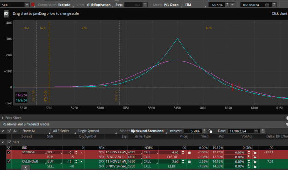Click the Delta column header

(x=270, y=136)
